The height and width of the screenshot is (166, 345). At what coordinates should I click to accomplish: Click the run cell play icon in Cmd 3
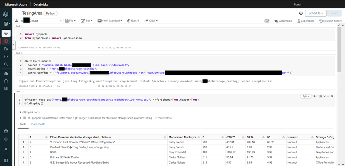click(x=315, y=96)
